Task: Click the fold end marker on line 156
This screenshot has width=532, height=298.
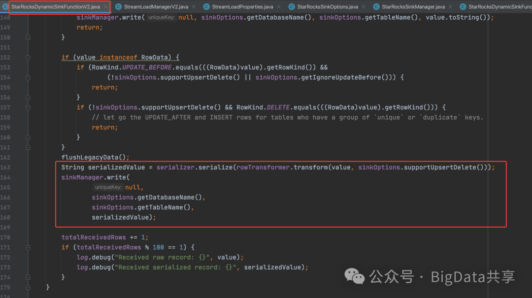Action: (28, 98)
